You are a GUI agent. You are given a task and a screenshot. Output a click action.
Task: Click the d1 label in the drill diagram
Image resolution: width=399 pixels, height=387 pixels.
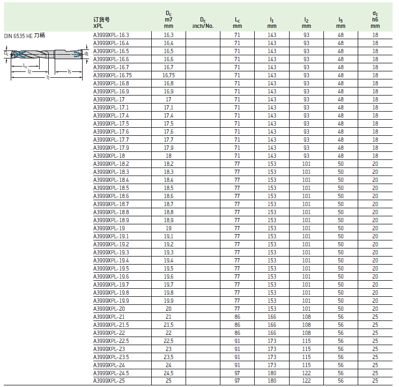86,54
